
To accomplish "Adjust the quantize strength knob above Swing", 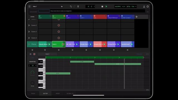I will coord(33,72).
